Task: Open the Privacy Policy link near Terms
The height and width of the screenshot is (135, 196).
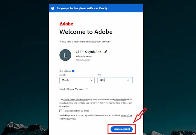Action: point(69,119)
